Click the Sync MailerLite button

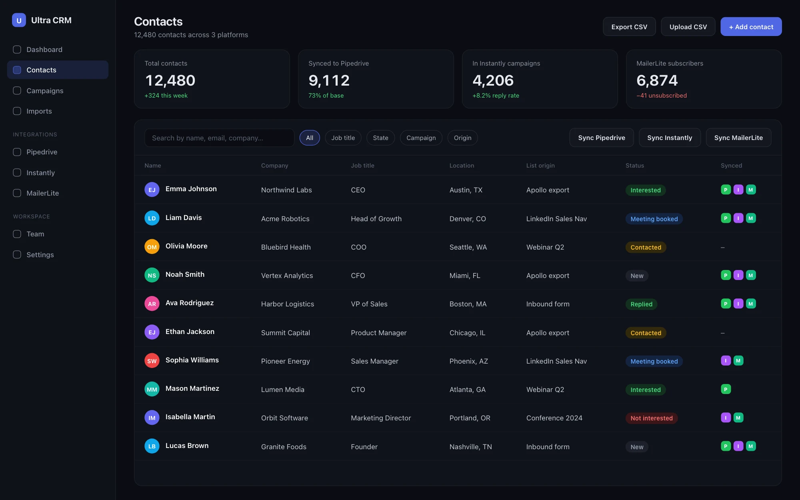(x=738, y=138)
